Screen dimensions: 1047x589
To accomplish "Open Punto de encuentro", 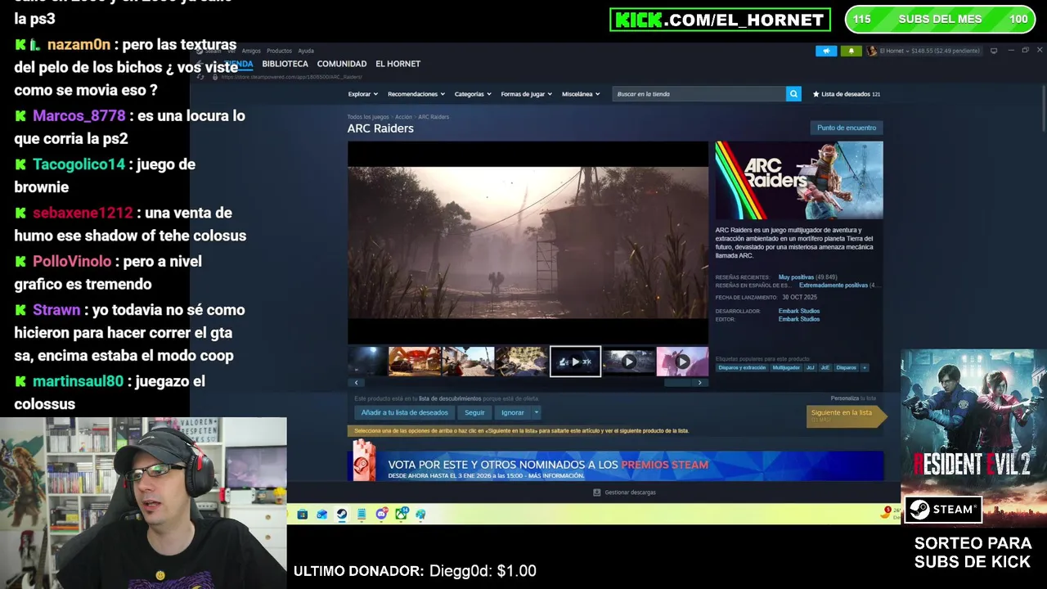I will (846, 128).
